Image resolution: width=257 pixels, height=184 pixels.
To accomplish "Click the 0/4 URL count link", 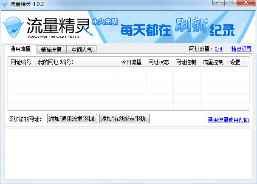I will pos(218,49).
